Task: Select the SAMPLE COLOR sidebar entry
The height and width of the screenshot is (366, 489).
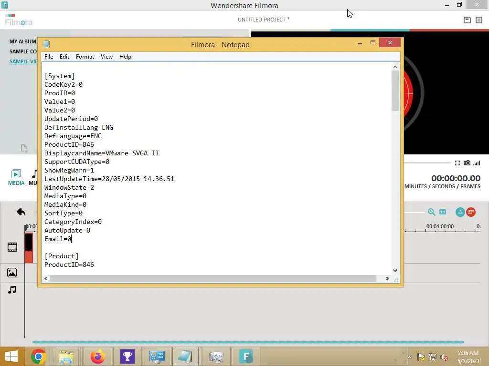Action: (x=23, y=51)
